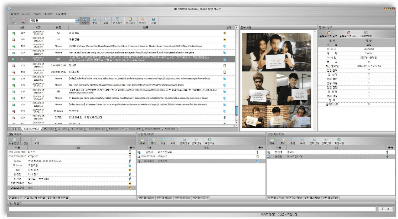398x219 pixels.
Task: Click the 블랙리스트 등록 blacklist register icon
Action: pos(328,34)
